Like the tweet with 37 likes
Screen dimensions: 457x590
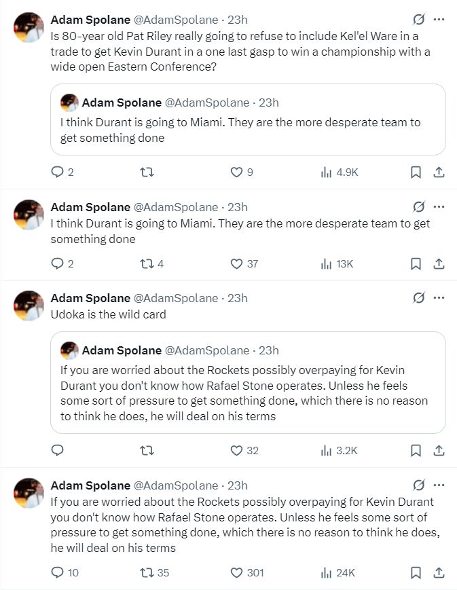[x=236, y=263]
